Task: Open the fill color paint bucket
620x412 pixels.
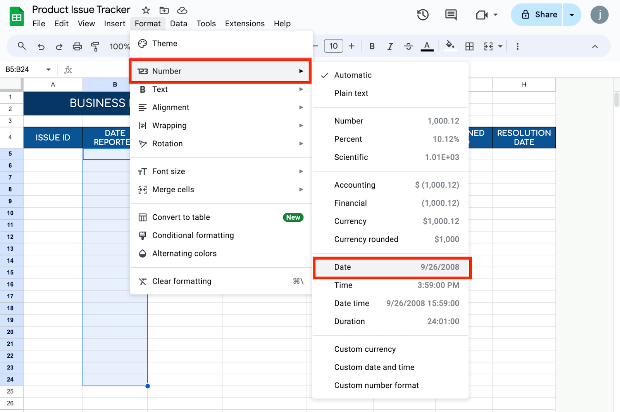Action: coord(449,46)
